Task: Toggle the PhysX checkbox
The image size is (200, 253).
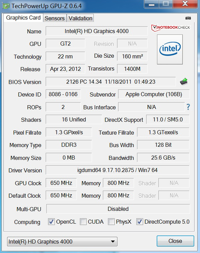Action: click(111, 222)
